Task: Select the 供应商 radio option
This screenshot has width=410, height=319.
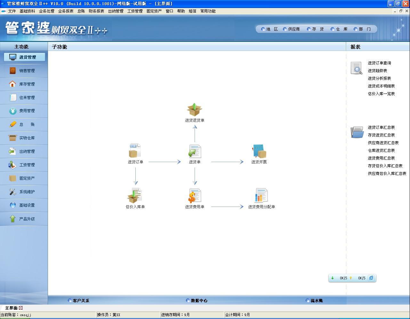Action: [285, 29]
